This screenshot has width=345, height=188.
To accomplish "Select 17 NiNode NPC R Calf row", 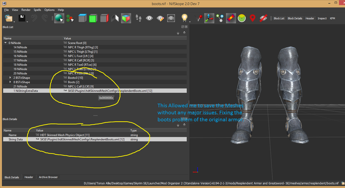I will pyautogui.click(x=95, y=60).
